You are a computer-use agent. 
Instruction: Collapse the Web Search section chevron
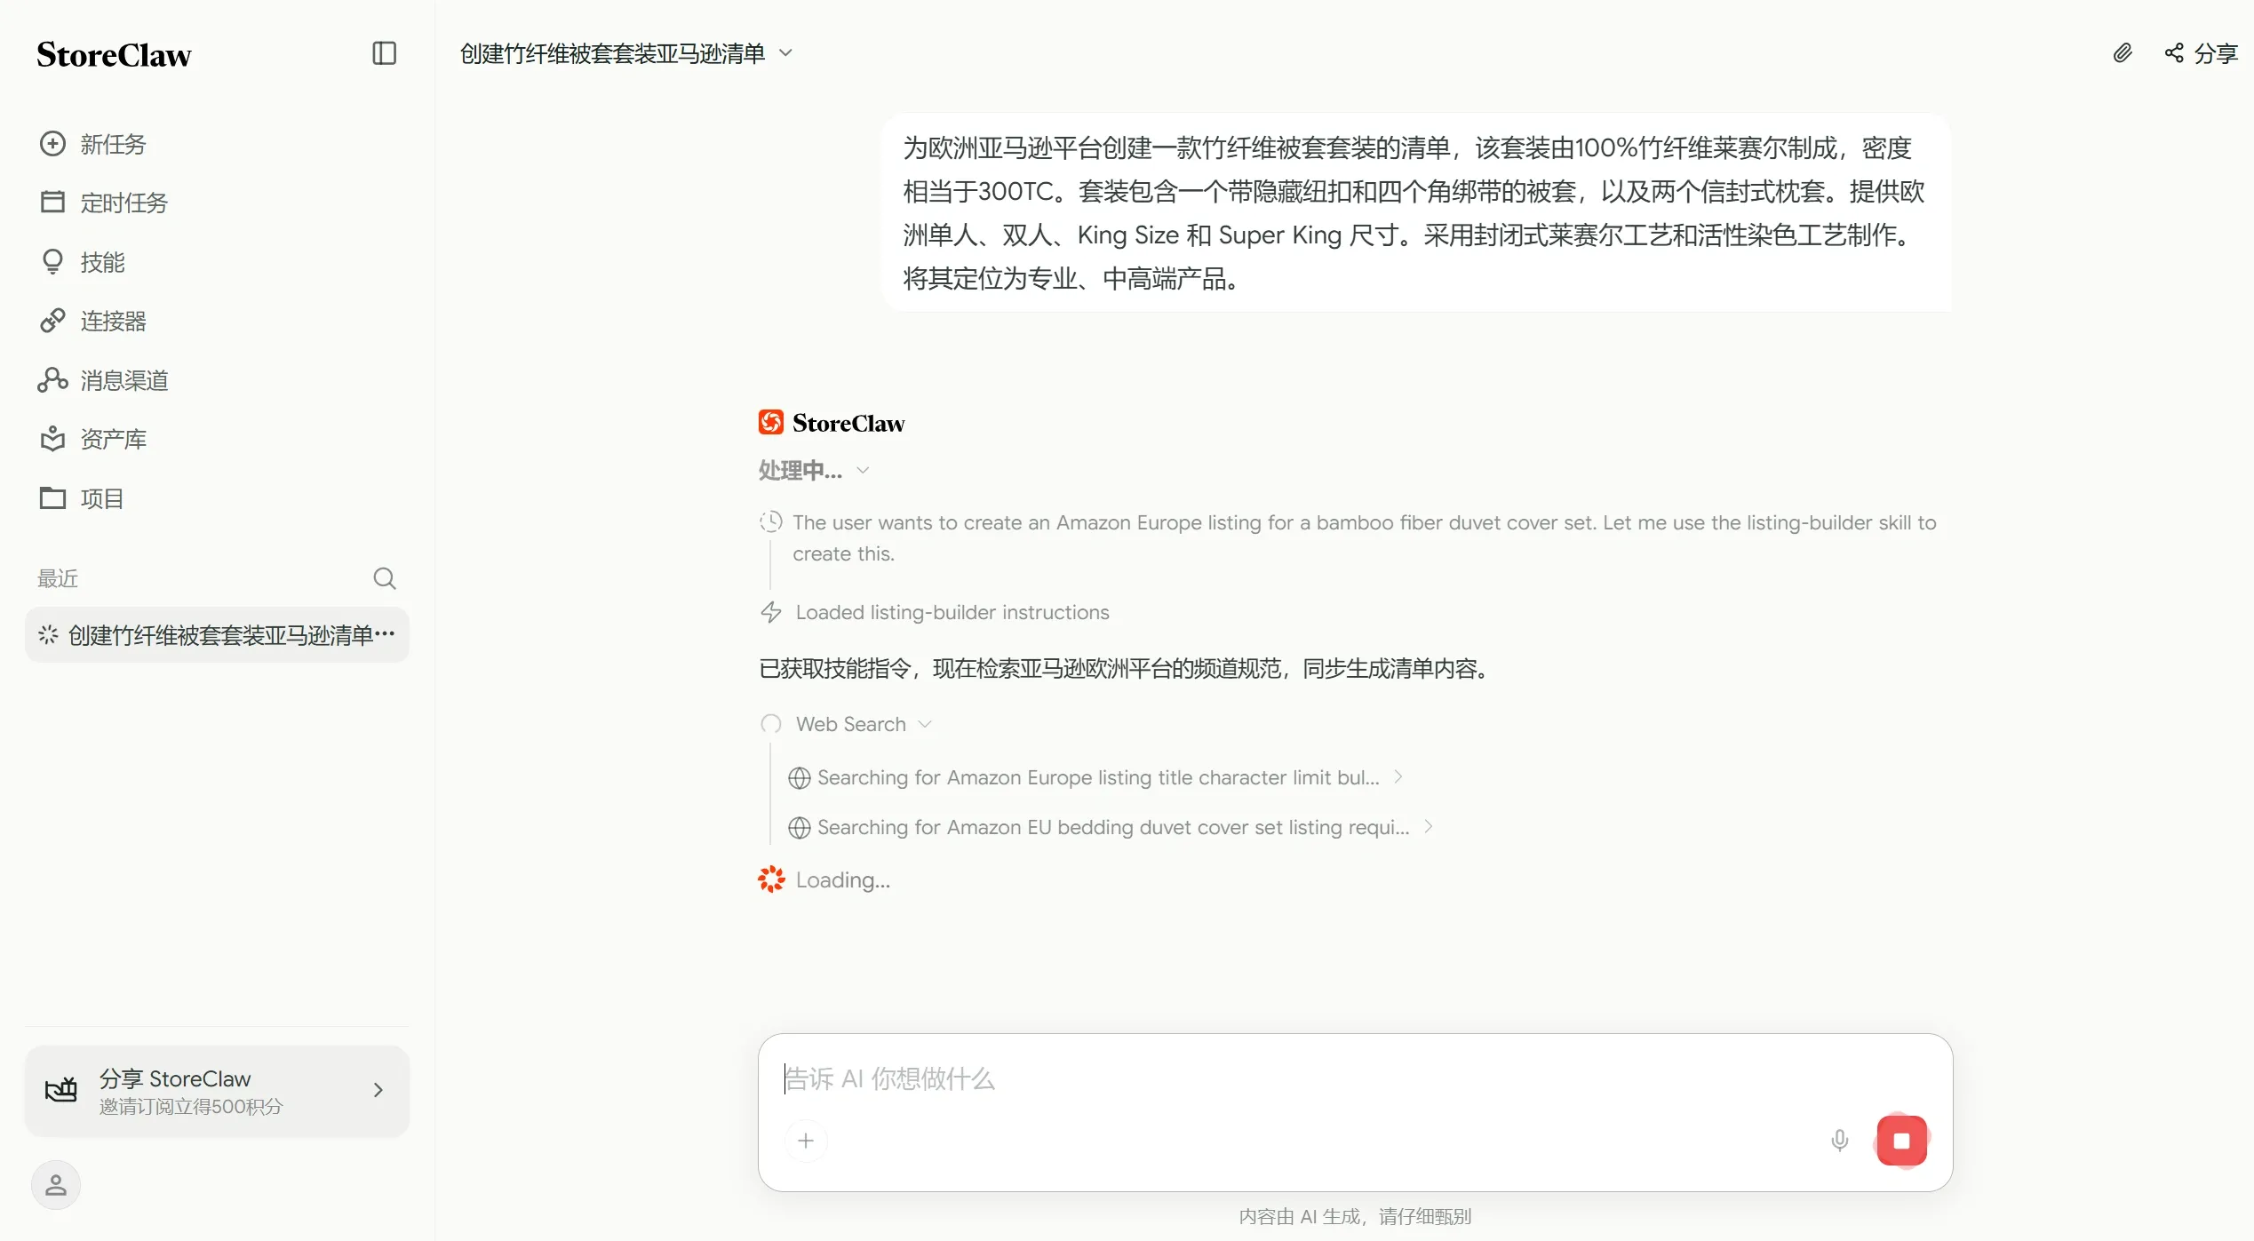[925, 724]
